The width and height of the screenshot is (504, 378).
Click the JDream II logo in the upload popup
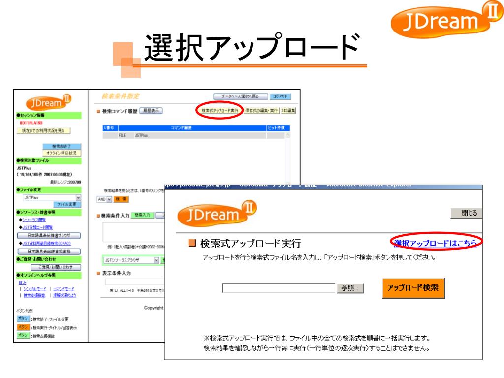click(217, 213)
